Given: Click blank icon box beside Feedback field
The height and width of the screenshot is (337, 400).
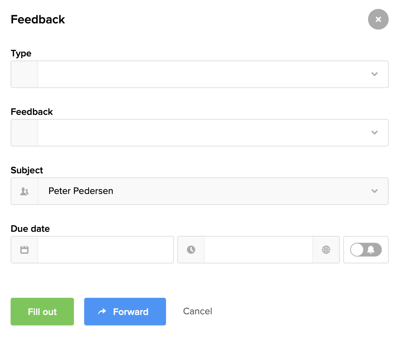Looking at the screenshot, I should [x=24, y=133].
